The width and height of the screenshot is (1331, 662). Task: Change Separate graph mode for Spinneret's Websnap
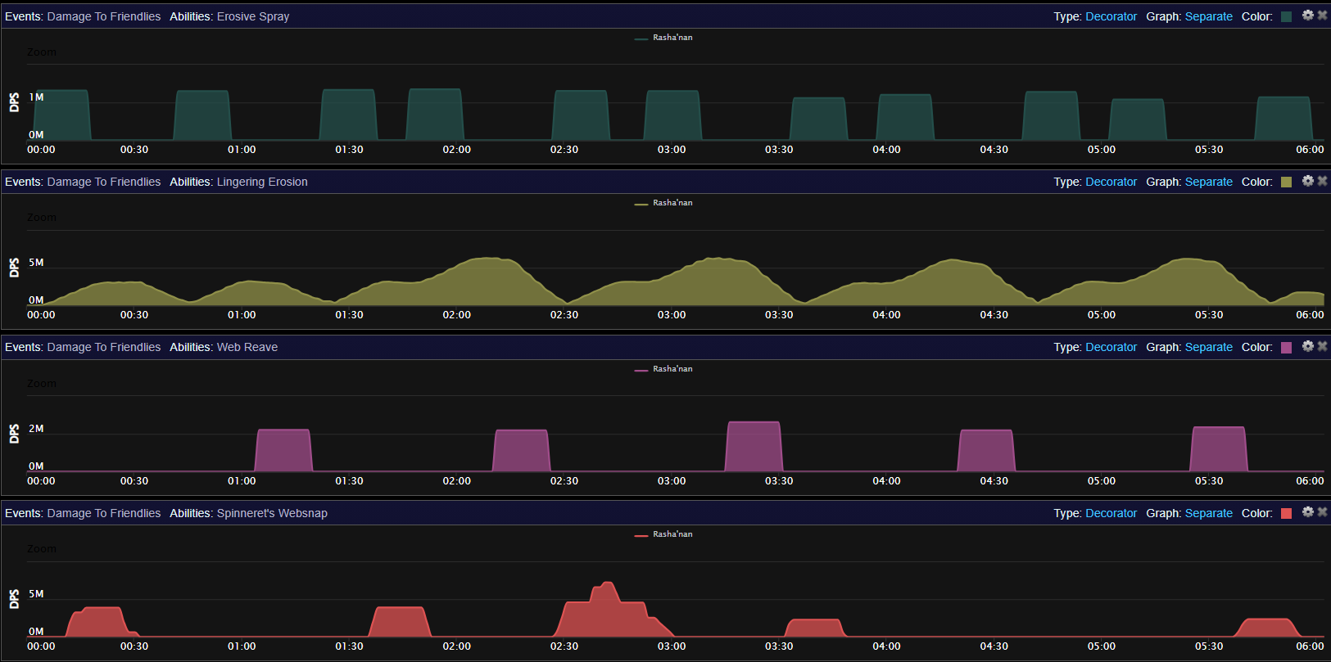[1209, 513]
